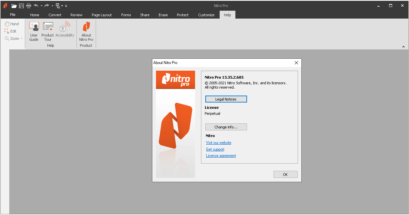Switch to the Share tab
The height and width of the screenshot is (215, 409).
[x=145, y=15]
